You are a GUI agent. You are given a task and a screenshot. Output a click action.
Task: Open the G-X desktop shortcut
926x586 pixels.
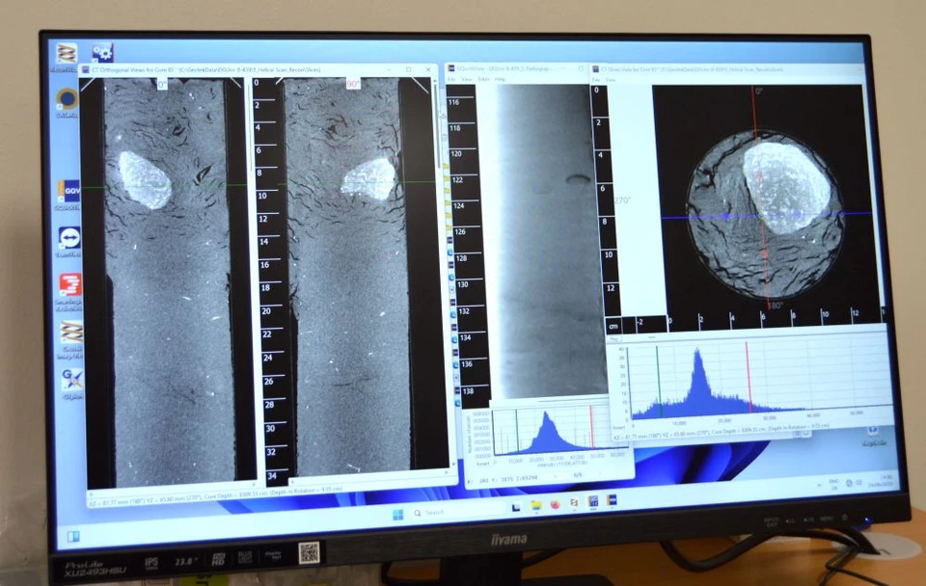tap(72, 380)
